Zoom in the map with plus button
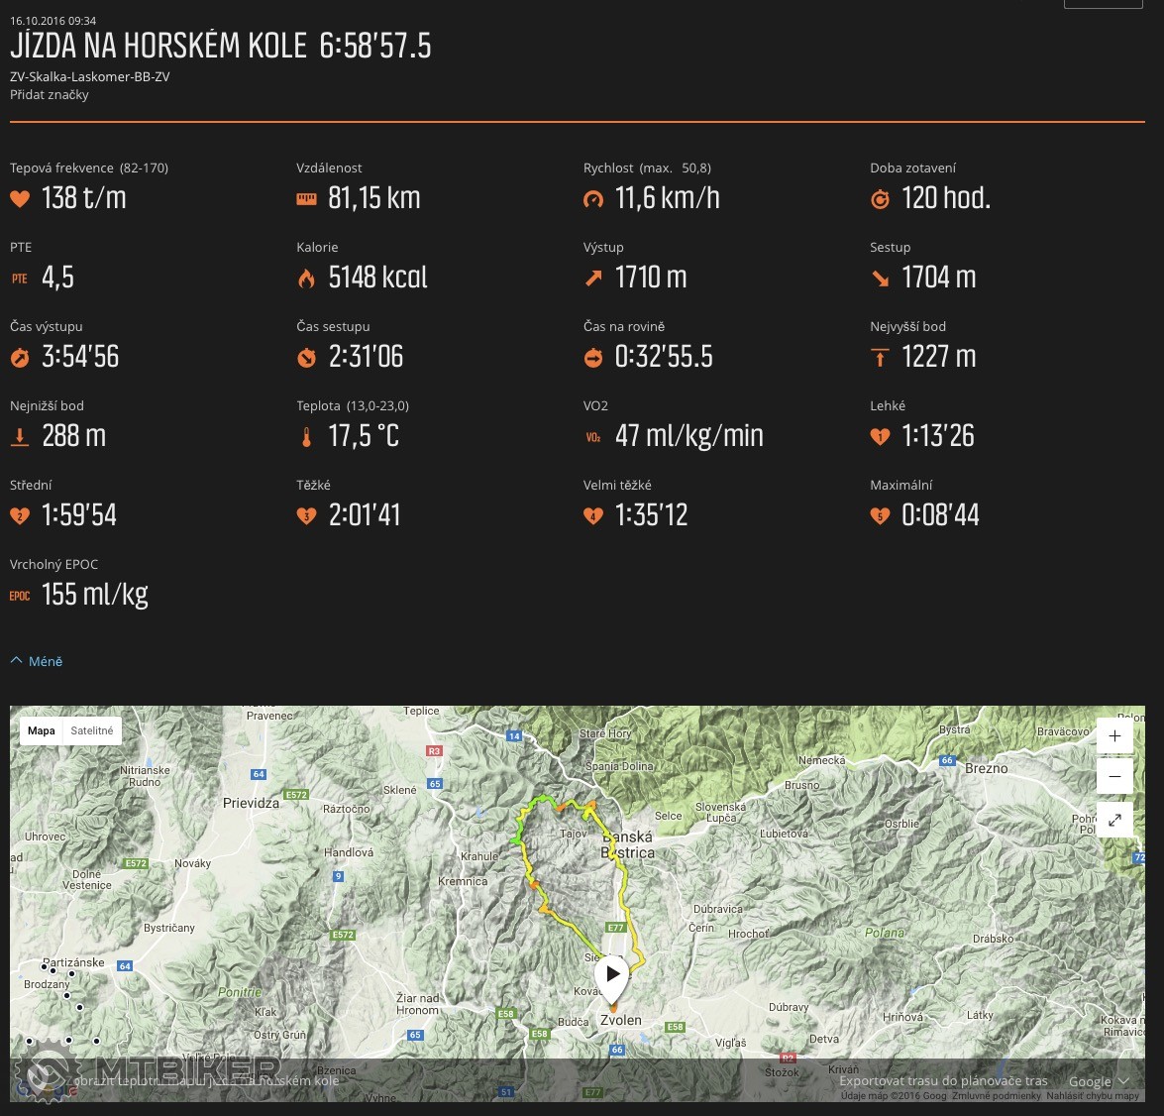Screen dimensions: 1164x1116 tap(1114, 735)
